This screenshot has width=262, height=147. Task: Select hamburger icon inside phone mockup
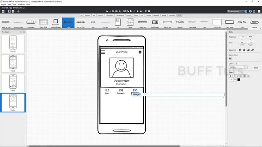point(103,52)
